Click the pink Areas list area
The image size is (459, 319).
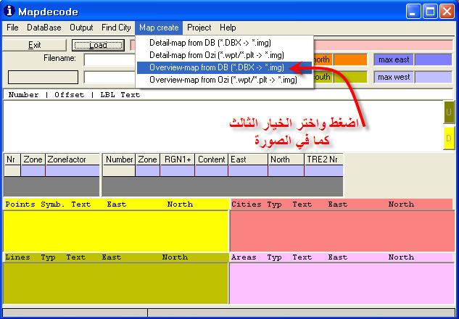pos(342,283)
